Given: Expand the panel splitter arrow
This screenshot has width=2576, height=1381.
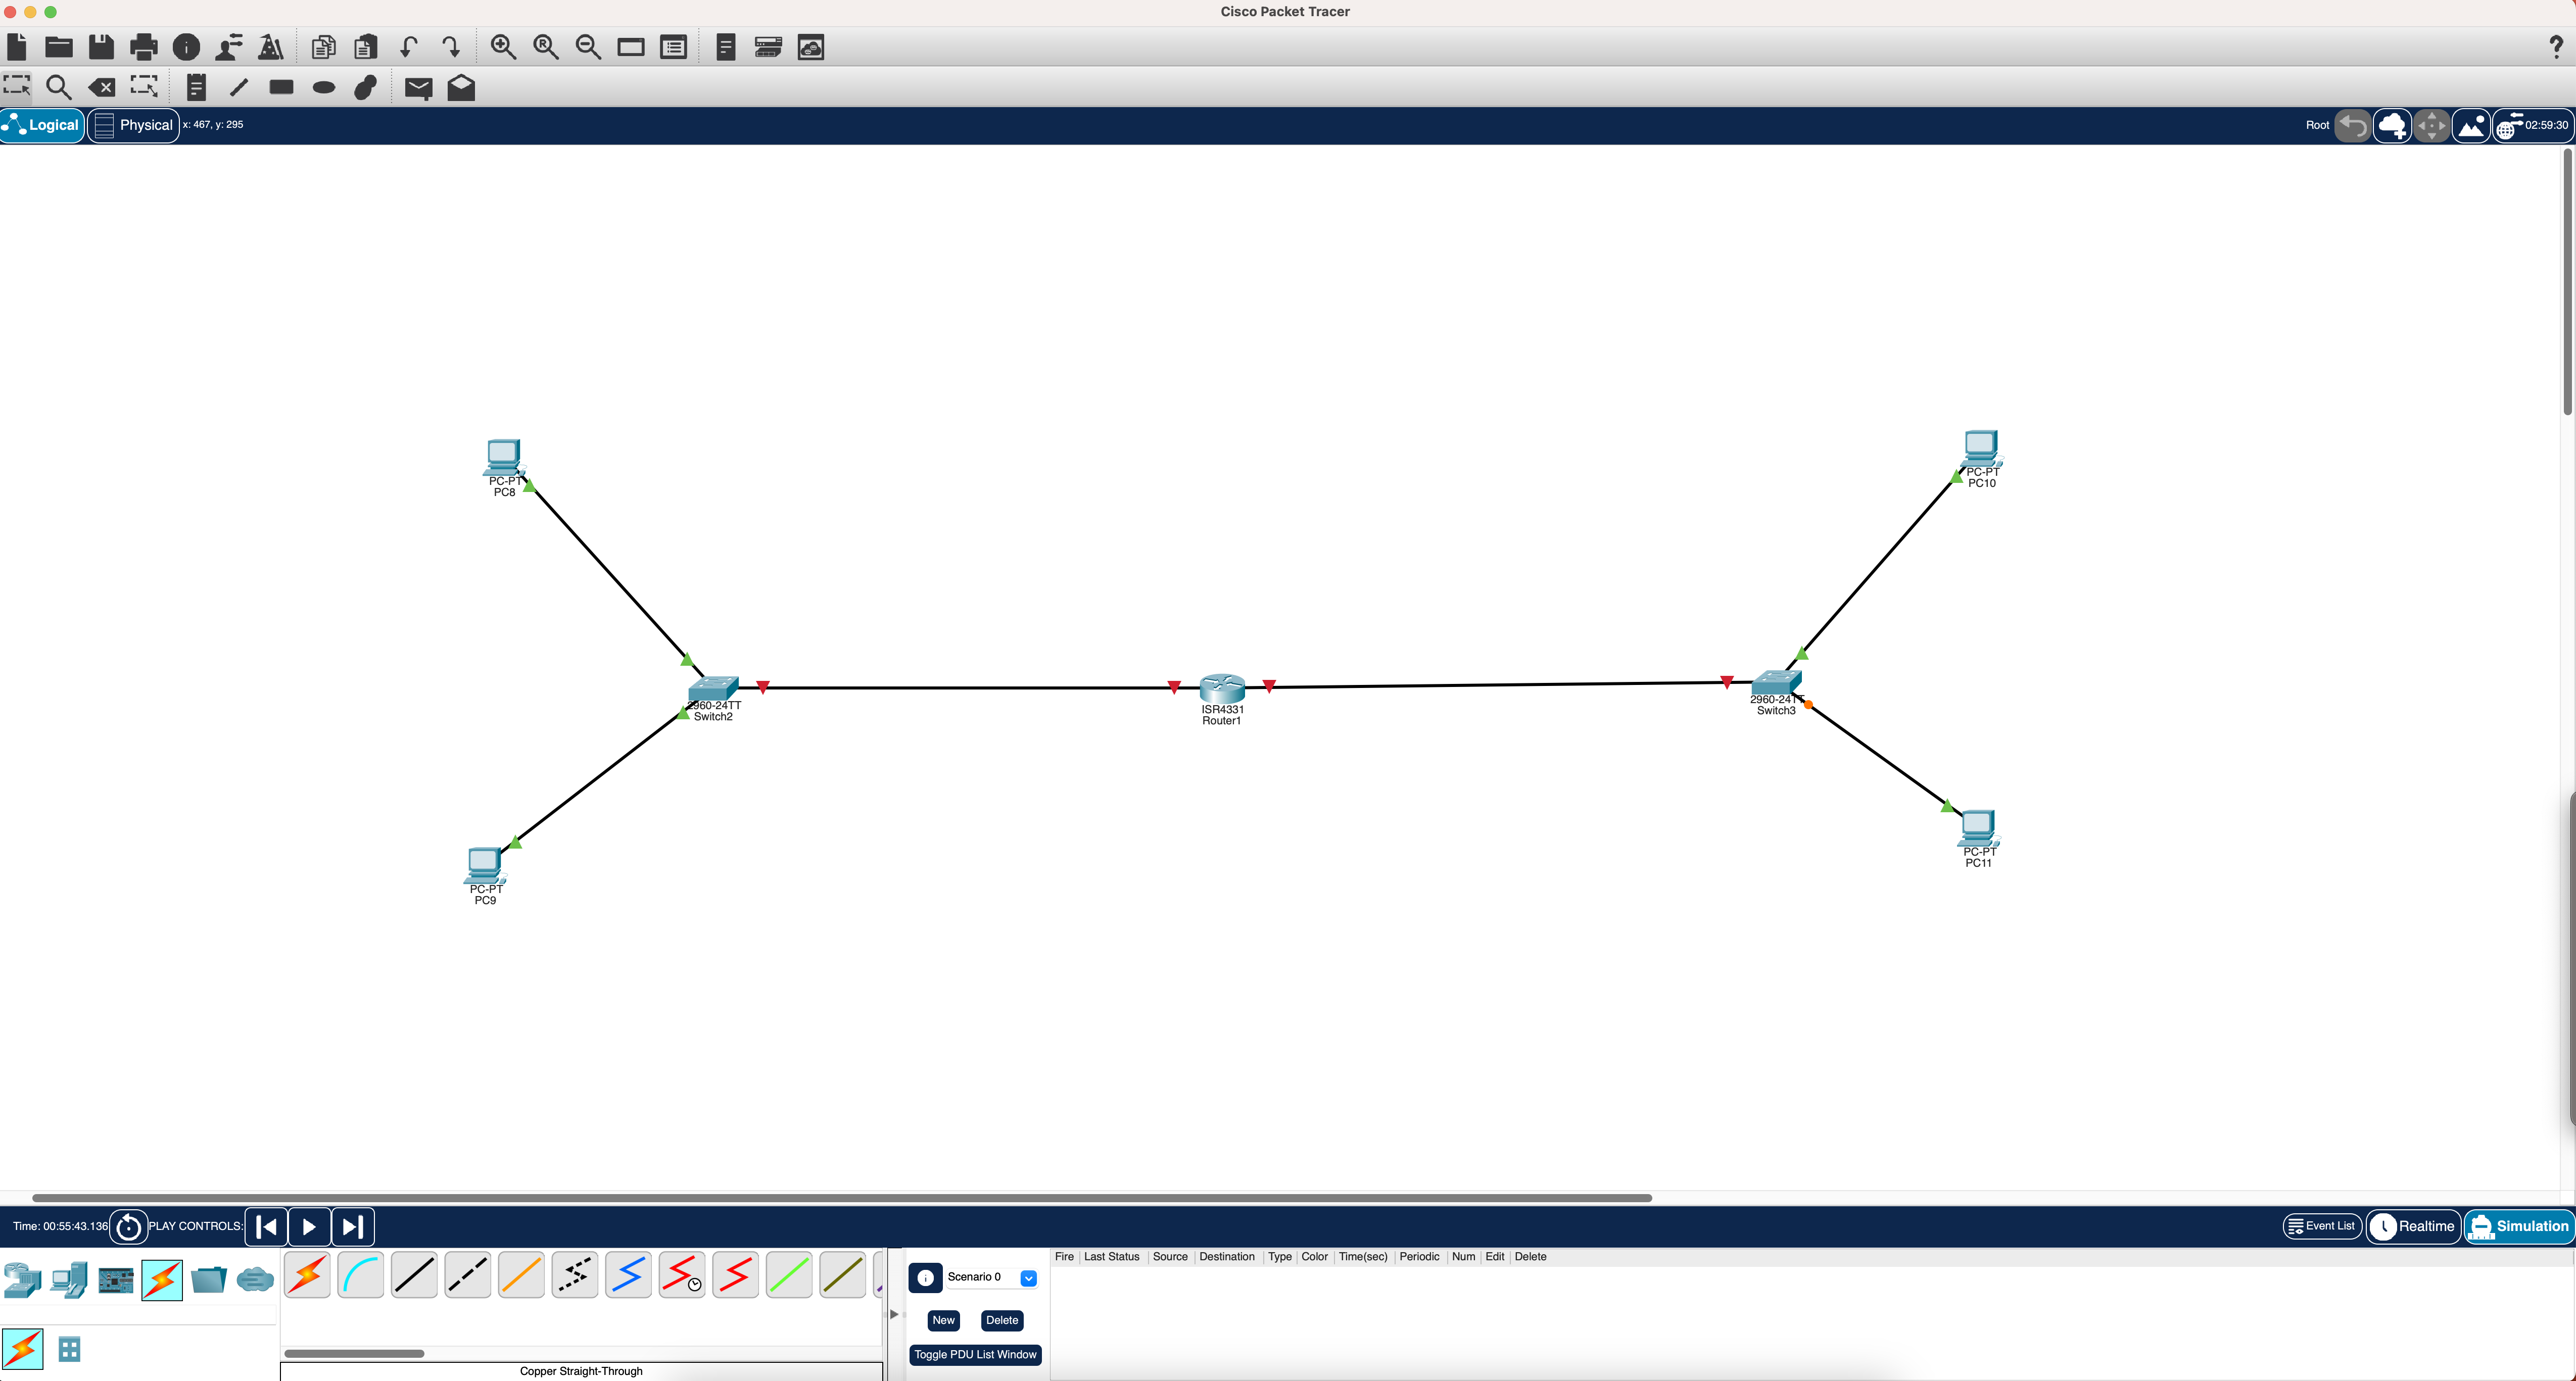Looking at the screenshot, I should [x=894, y=1314].
